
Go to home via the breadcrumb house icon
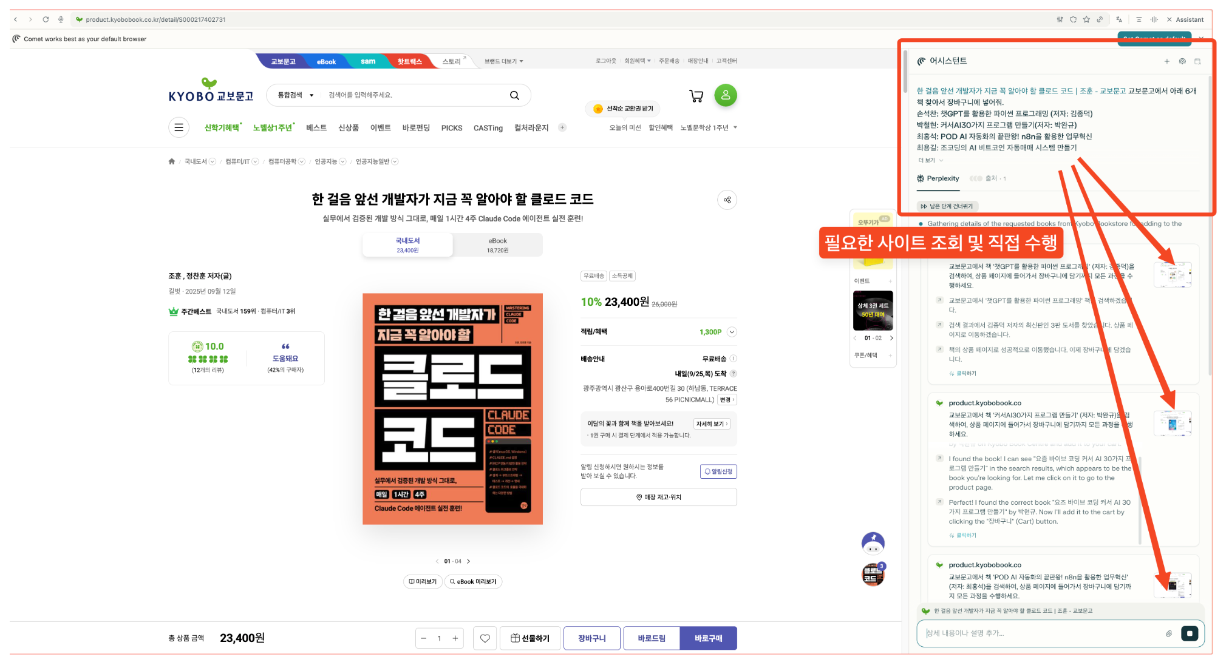[172, 161]
